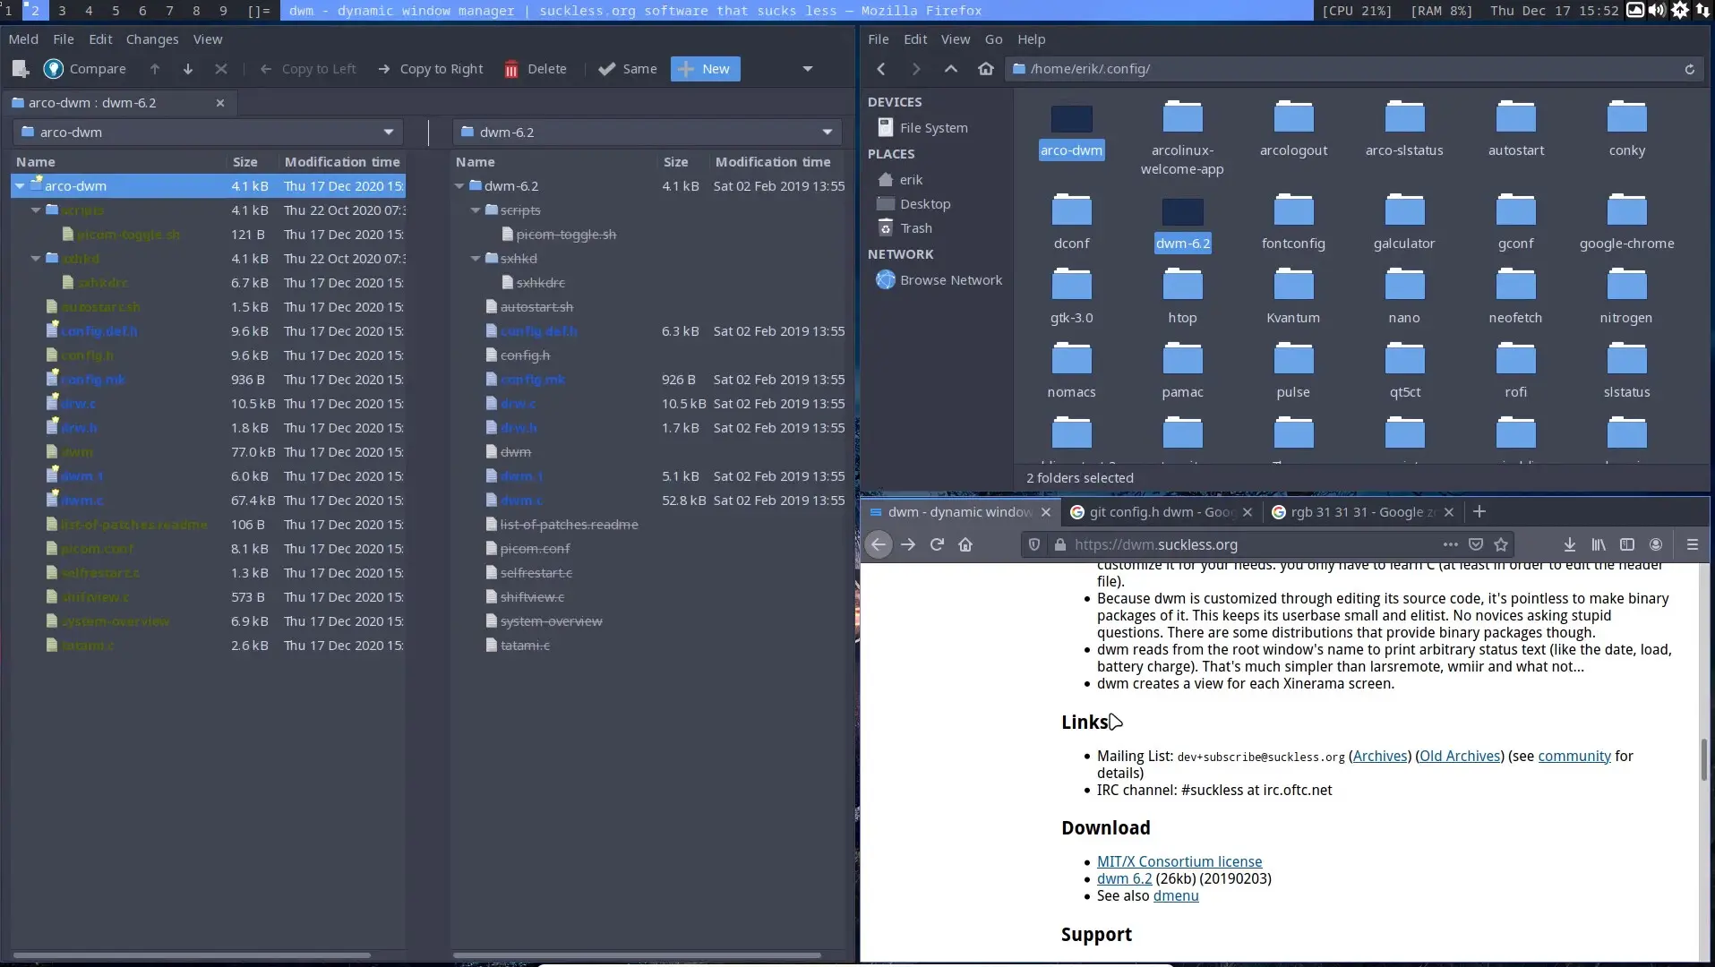
Task: Go to previous change with up arrow
Action: click(155, 69)
